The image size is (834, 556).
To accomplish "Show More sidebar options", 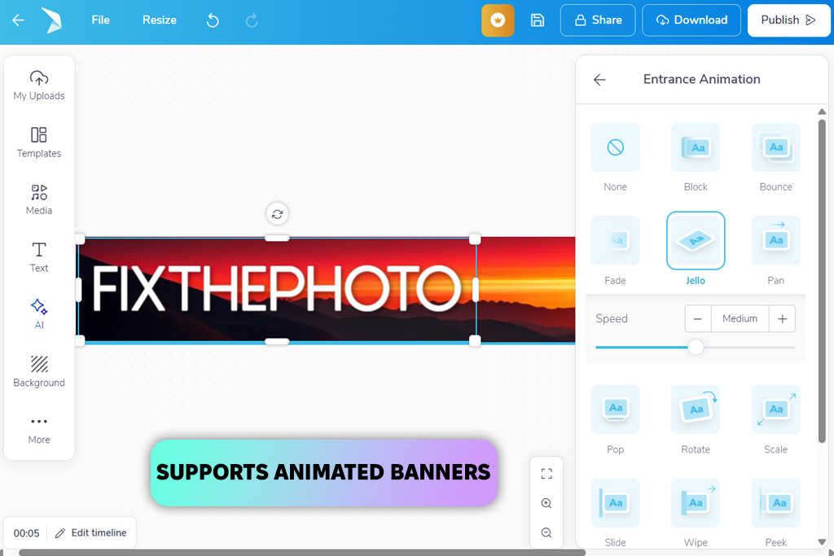I will click(39, 430).
